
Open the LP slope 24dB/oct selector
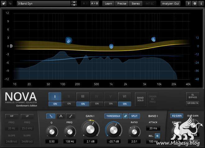(27, 141)
